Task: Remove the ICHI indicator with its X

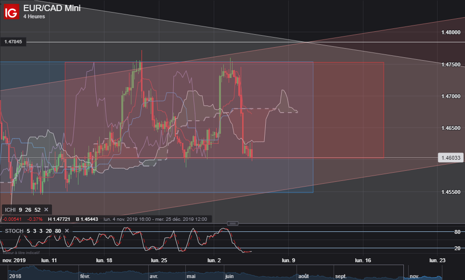Action: [46, 209]
